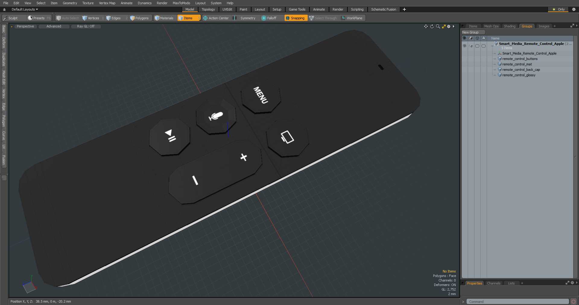
Task: Open the Default Layouts dropdown
Action: tap(25, 9)
